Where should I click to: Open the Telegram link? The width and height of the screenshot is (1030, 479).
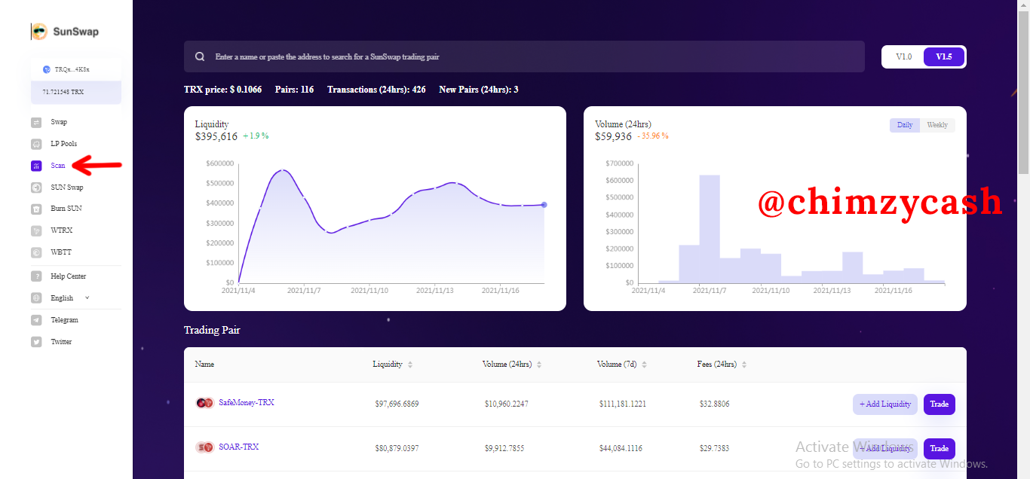pos(64,320)
